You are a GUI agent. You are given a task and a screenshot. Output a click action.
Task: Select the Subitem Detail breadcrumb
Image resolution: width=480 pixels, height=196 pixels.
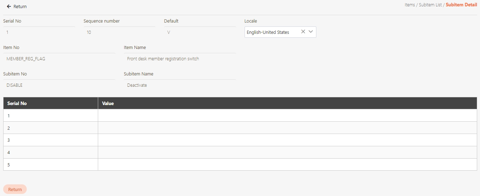point(461,5)
